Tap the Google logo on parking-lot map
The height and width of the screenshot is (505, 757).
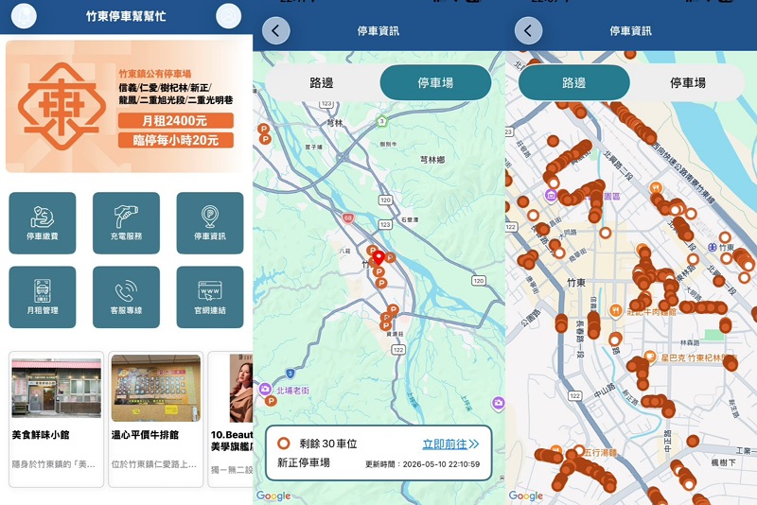pos(273,496)
